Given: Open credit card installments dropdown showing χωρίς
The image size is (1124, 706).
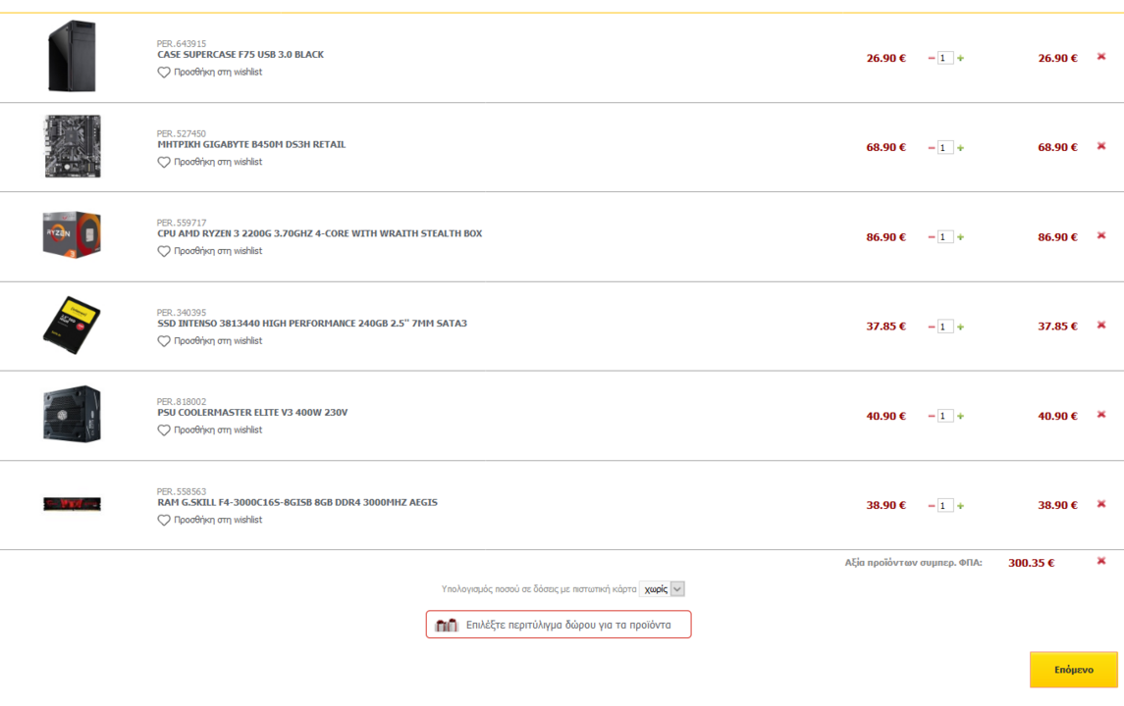Looking at the screenshot, I should point(662,589).
